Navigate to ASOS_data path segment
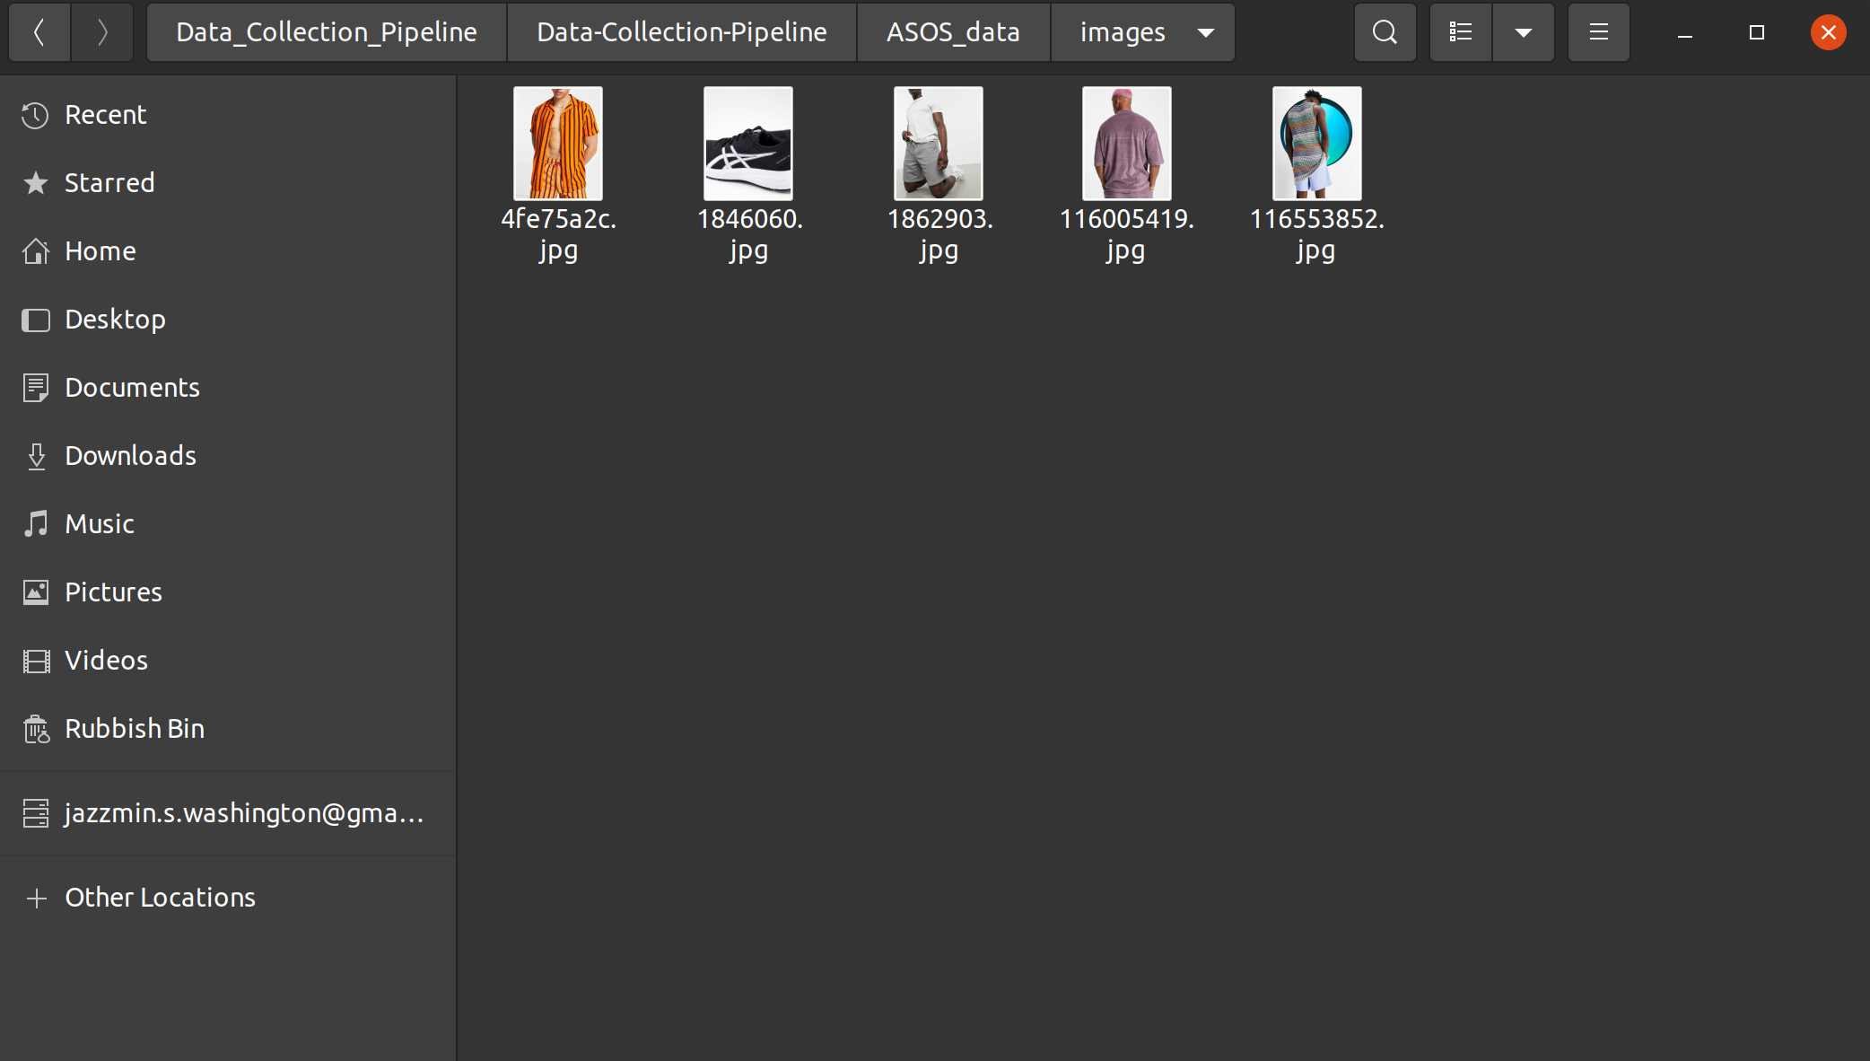This screenshot has height=1061, width=1870. pos(953,32)
